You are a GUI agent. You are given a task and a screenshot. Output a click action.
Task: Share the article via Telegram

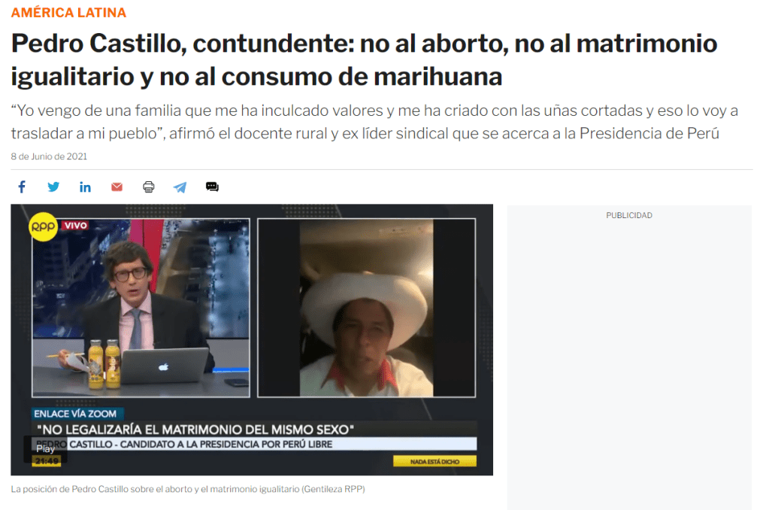coord(180,187)
